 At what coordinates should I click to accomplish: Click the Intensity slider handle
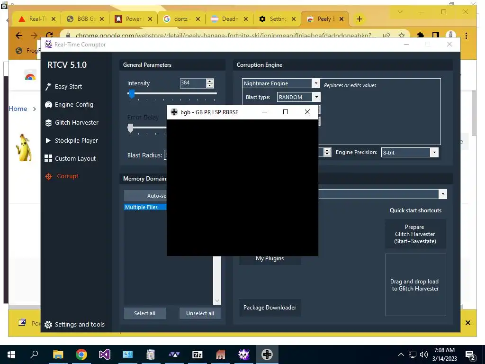(x=132, y=94)
